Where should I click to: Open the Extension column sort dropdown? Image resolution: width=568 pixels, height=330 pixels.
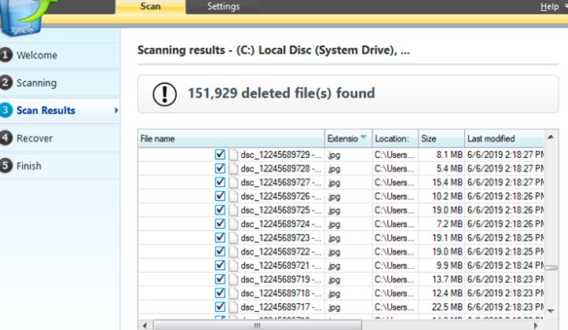364,138
